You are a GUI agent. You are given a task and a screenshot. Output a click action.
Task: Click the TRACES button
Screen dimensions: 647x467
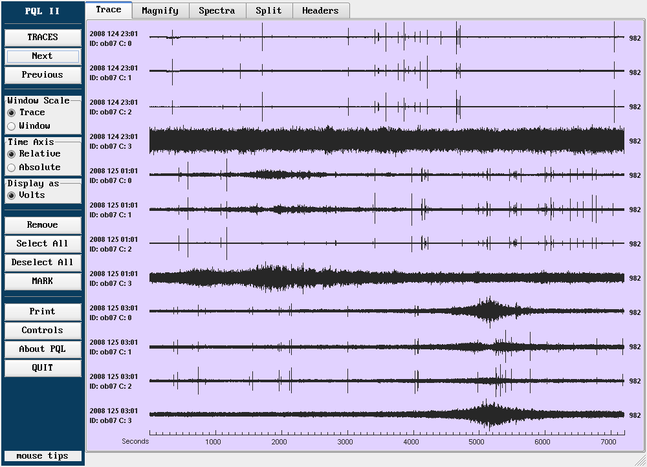(x=43, y=38)
